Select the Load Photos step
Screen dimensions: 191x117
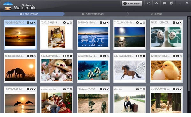pyautogui.click(x=29, y=14)
